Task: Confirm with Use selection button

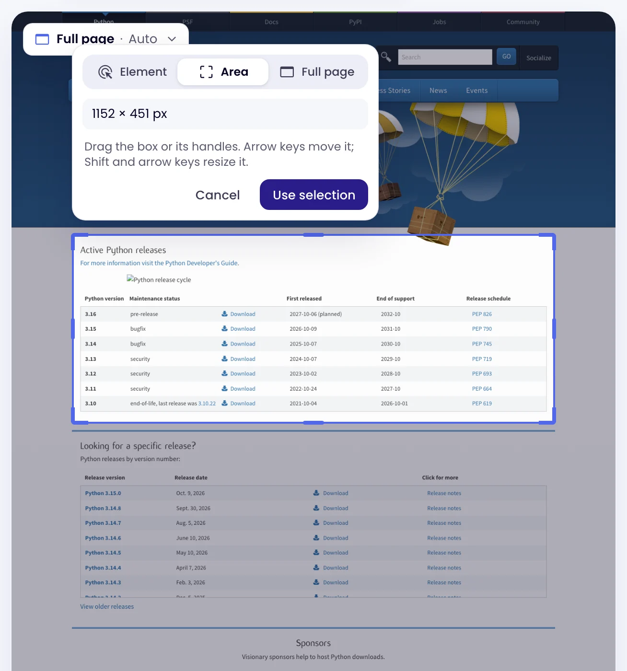Action: [314, 195]
